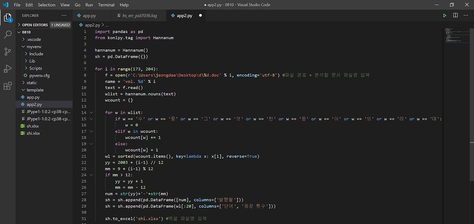Open the Help menu
474x224 pixels.
click(x=124, y=5)
